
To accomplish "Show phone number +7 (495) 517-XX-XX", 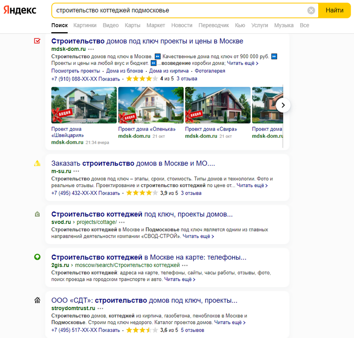I will click(x=86, y=330).
